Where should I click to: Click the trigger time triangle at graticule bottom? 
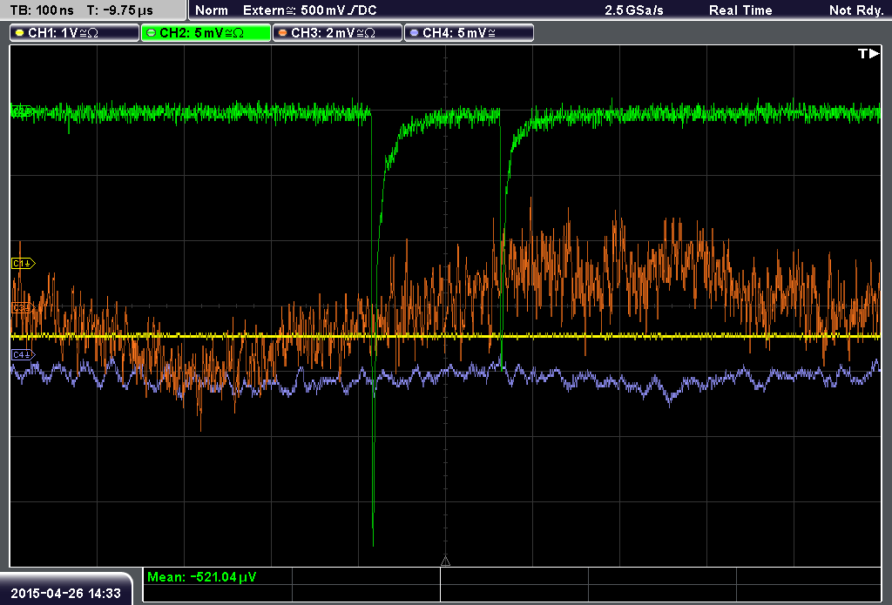[445, 561]
